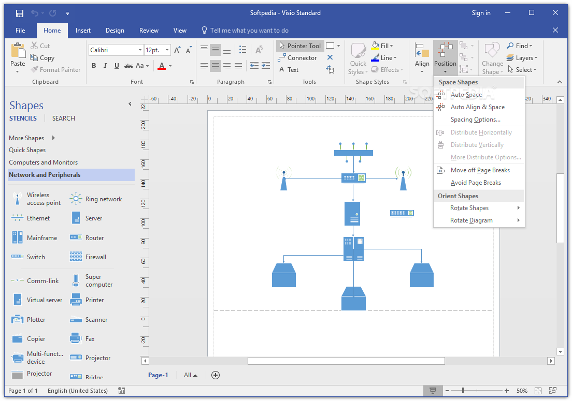Open the Calibri font name dropdown
The height and width of the screenshot is (401, 572).
[140, 50]
